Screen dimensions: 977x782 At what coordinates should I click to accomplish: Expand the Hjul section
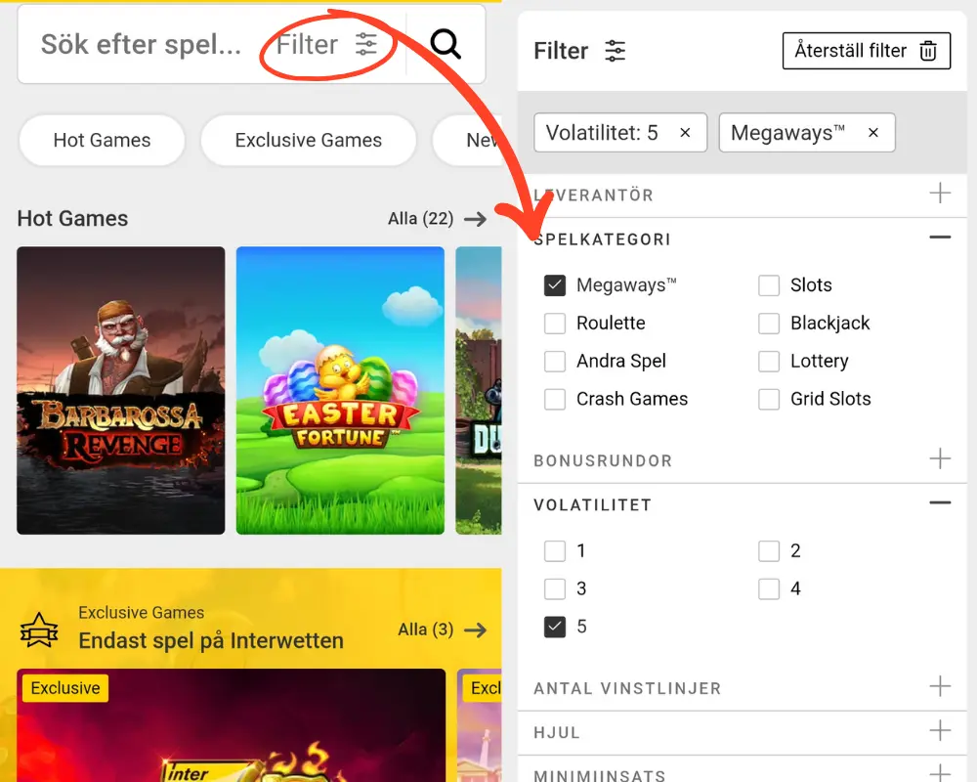pyautogui.click(x=940, y=730)
